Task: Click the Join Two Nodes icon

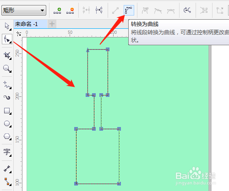Action: click(x=86, y=10)
